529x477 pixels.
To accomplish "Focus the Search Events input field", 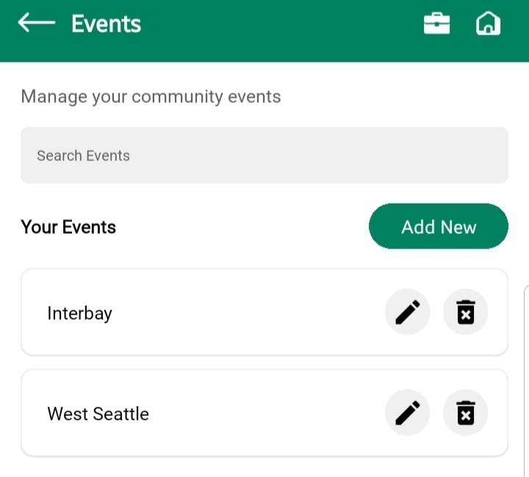I will (x=264, y=155).
